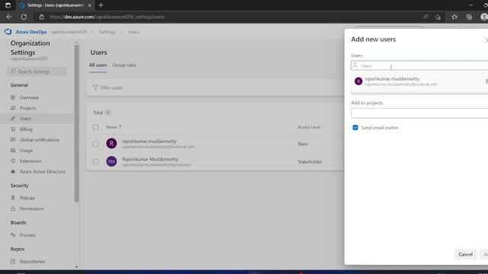Click the Billing cart icon
Viewport: 488px width, 274px height.
(x=13, y=129)
